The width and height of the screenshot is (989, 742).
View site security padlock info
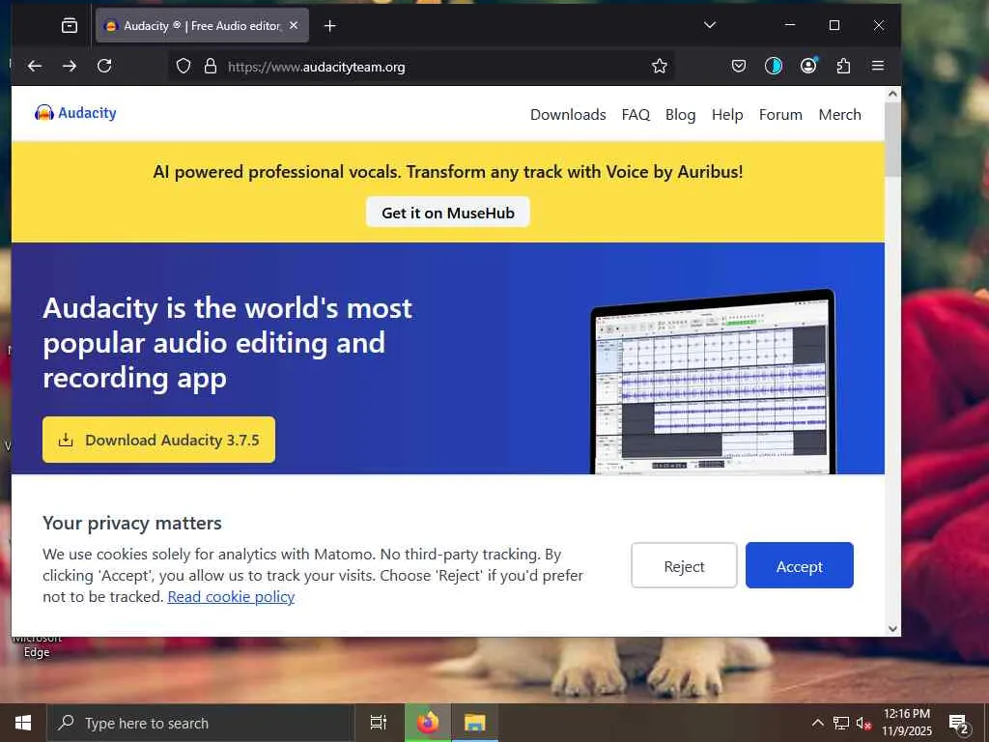[211, 67]
